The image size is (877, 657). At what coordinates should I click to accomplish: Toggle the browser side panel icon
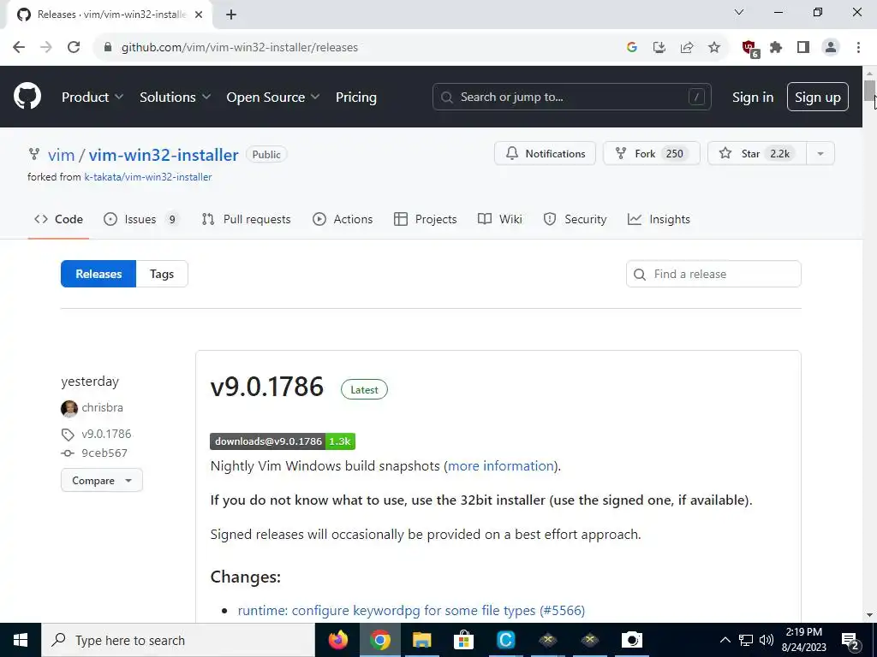point(803,48)
